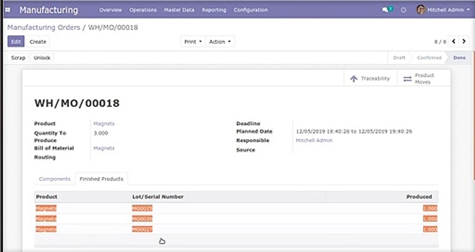The height and width of the screenshot is (252, 475).
Task: Click the Scrap button
Action: coord(18,58)
